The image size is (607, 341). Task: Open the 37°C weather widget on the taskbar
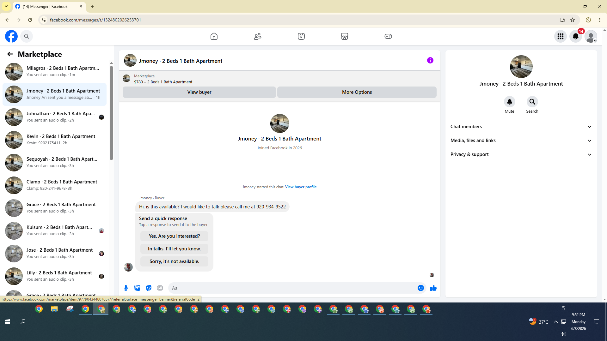539,322
